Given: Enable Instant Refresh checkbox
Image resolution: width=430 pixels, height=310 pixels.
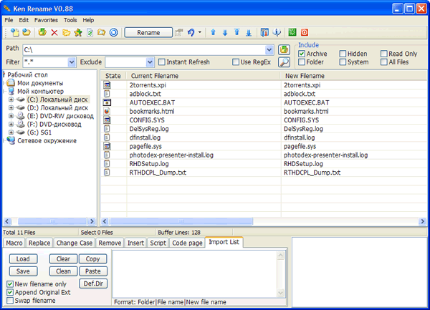Looking at the screenshot, I should [162, 62].
